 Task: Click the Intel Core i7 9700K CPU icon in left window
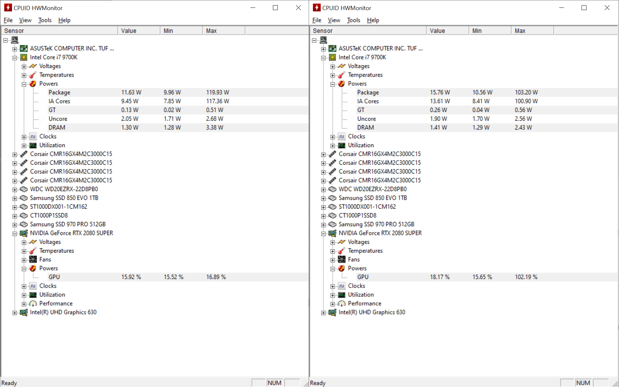(x=24, y=57)
